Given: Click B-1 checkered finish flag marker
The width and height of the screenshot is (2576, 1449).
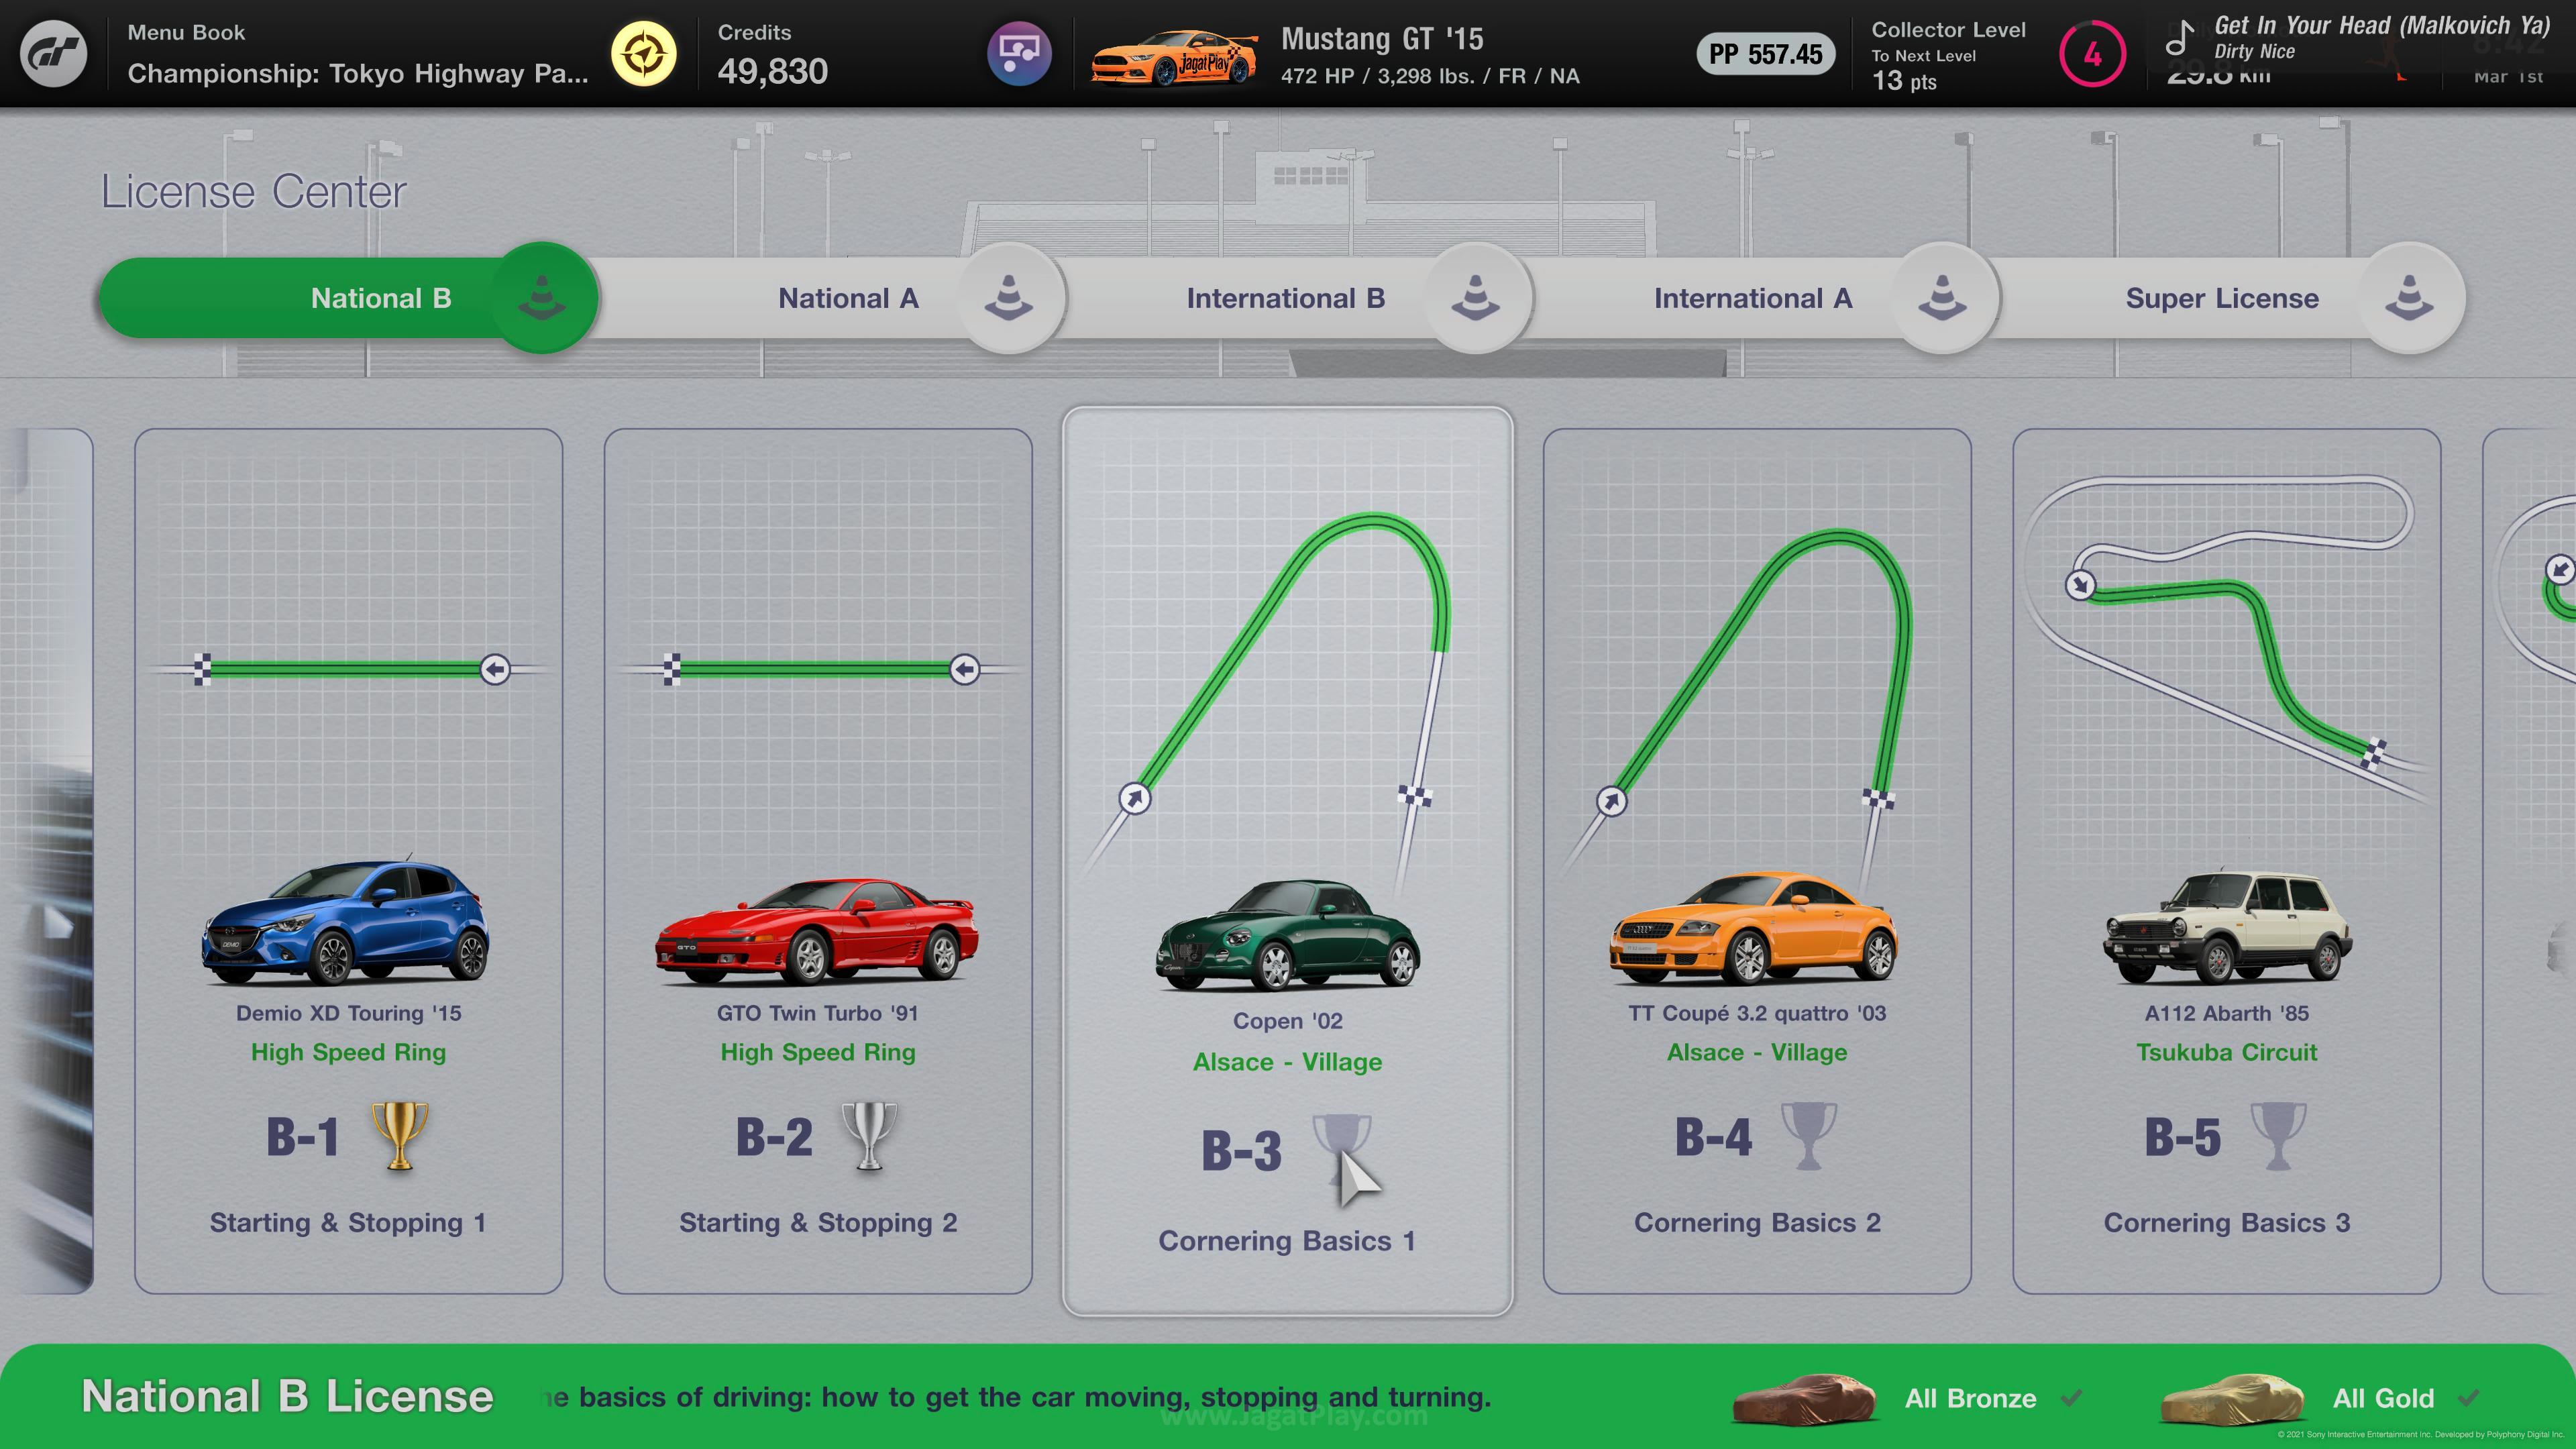Looking at the screenshot, I should point(202,669).
